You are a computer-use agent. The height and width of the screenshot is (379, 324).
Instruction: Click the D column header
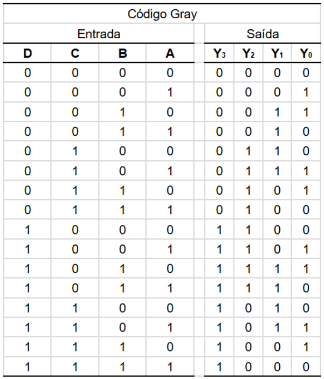[x=27, y=53]
